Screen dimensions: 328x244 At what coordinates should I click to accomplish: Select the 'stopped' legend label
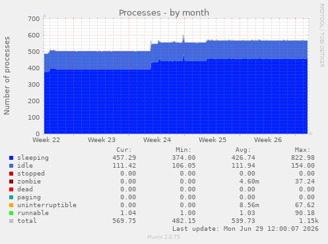tap(31, 174)
